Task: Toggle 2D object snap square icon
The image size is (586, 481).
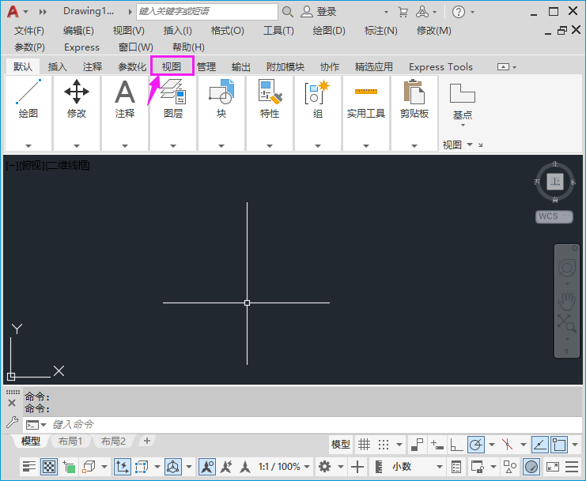Action: point(559,445)
